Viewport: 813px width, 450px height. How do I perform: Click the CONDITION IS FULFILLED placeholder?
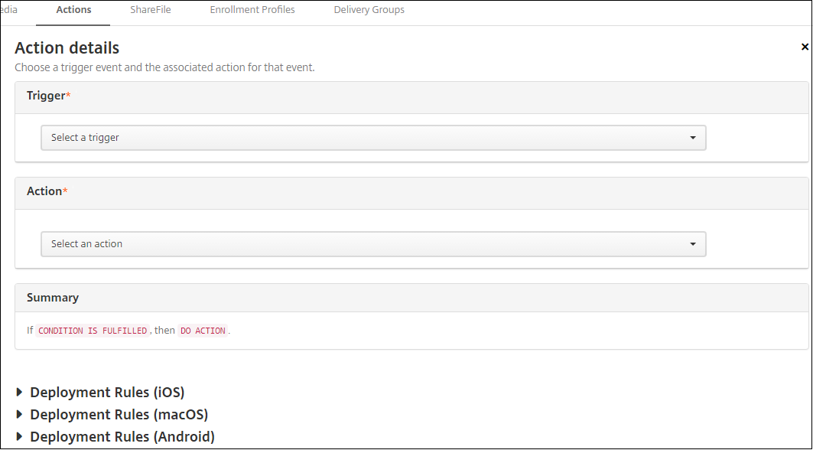(93, 331)
